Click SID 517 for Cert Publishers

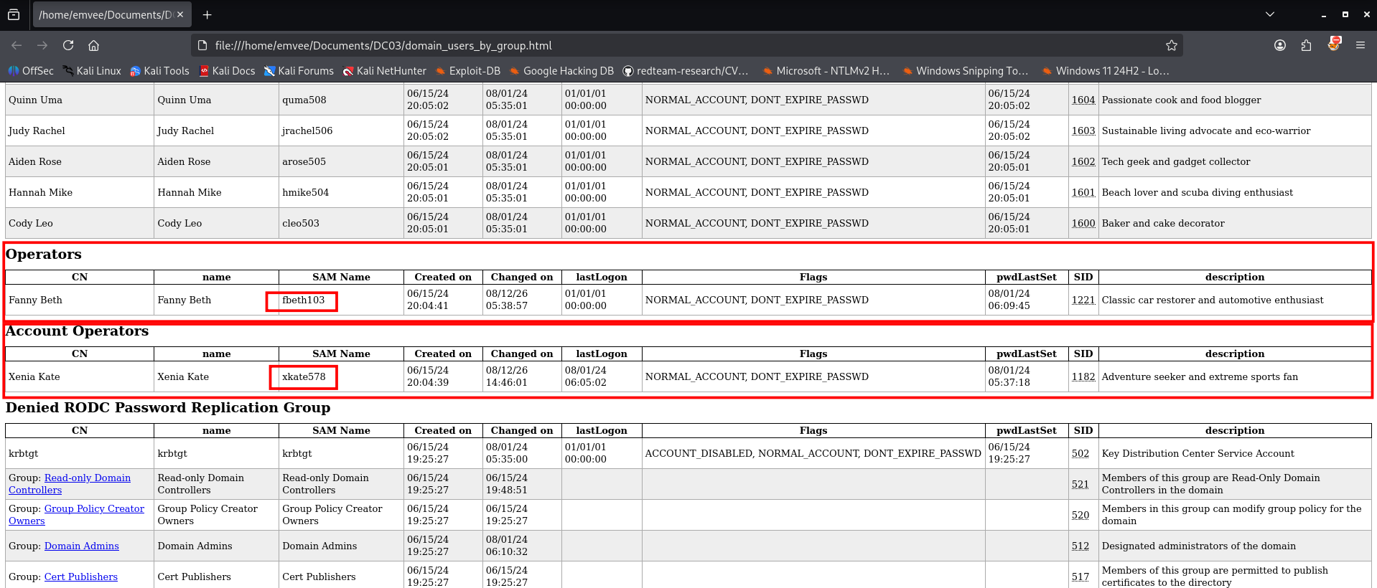click(x=1080, y=577)
